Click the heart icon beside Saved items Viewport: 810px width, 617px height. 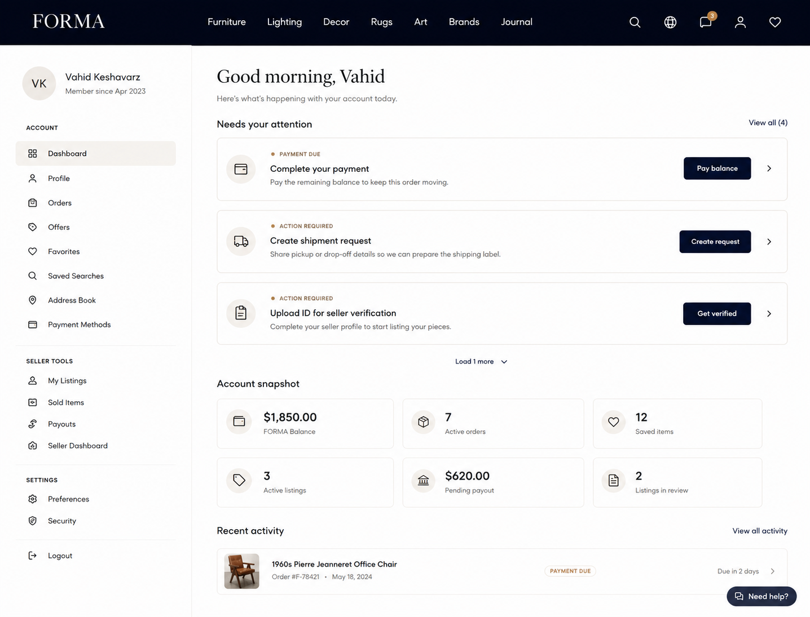click(614, 421)
